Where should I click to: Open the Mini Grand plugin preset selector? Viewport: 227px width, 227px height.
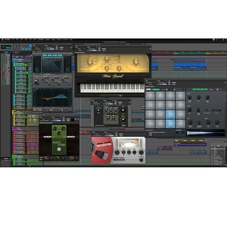click(x=93, y=49)
